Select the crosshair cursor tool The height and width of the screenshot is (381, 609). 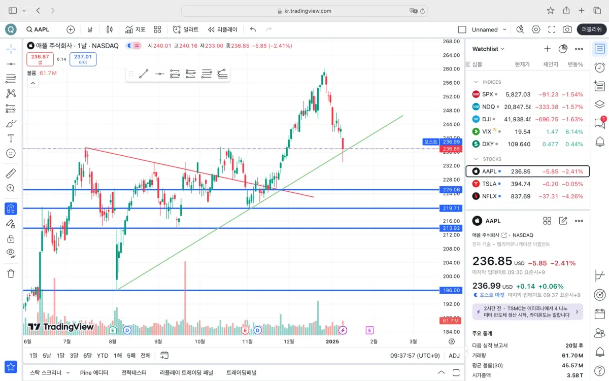click(x=11, y=49)
